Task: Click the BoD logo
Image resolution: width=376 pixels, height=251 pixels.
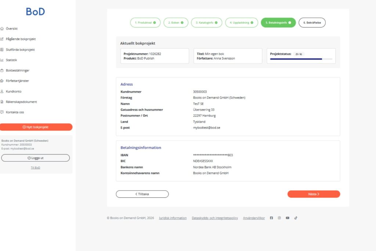Action: (x=35, y=11)
